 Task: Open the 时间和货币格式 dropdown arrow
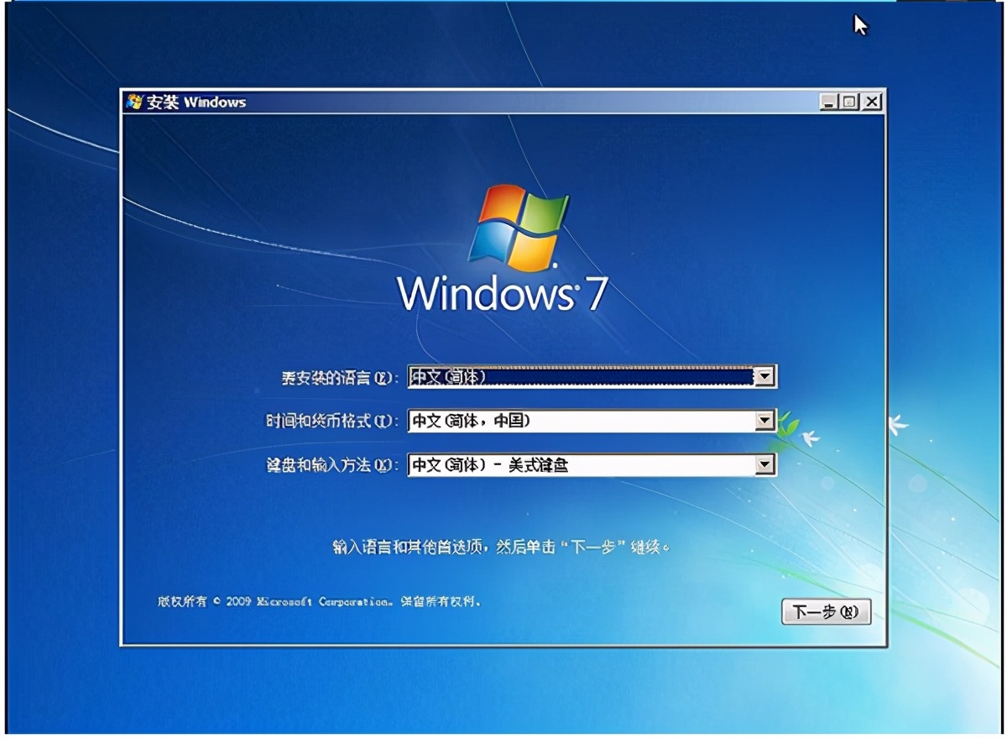pos(764,421)
